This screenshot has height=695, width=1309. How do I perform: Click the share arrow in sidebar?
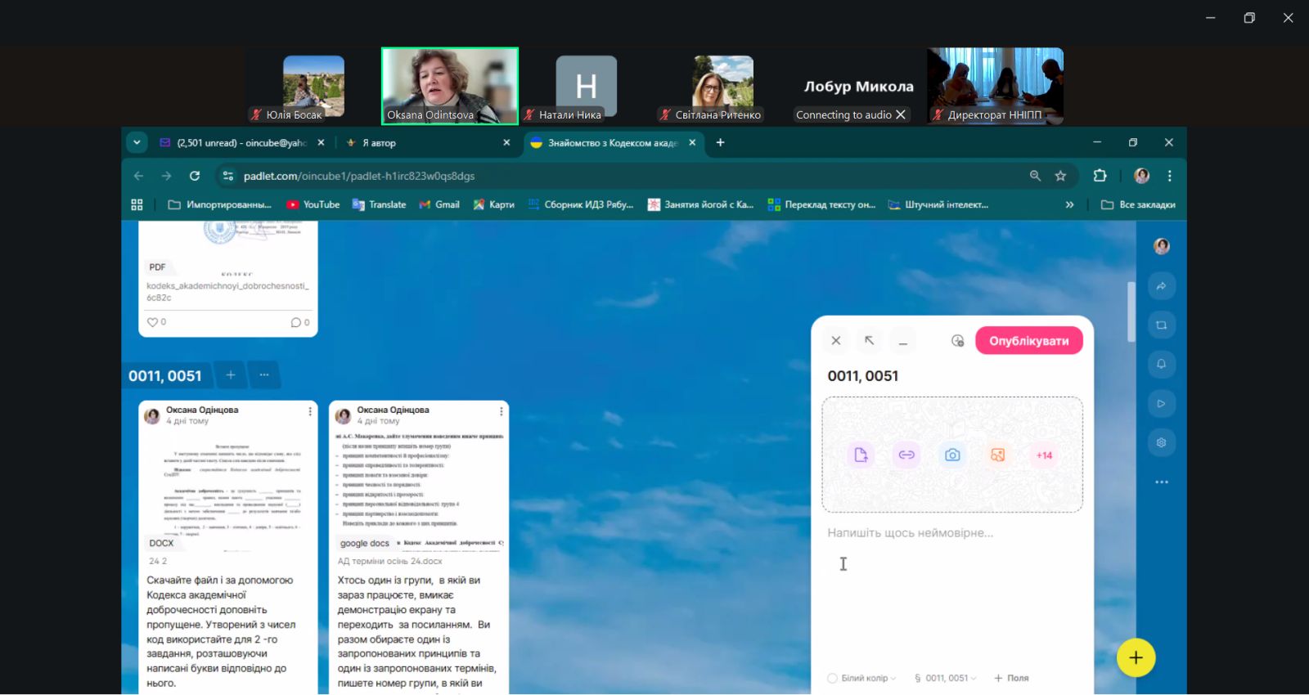tap(1161, 285)
